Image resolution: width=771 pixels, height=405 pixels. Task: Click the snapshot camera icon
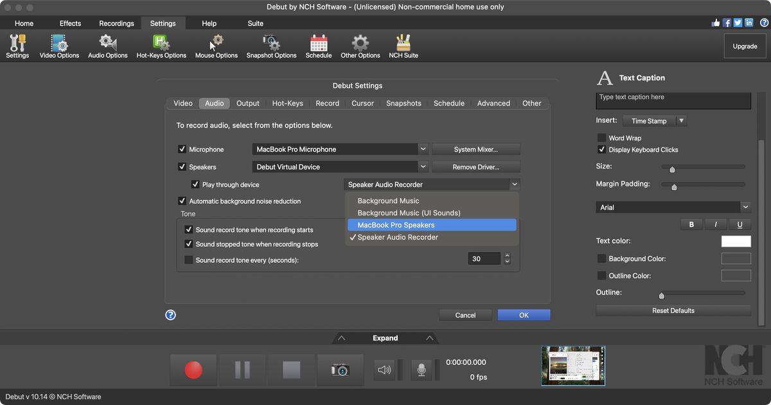[341, 369]
